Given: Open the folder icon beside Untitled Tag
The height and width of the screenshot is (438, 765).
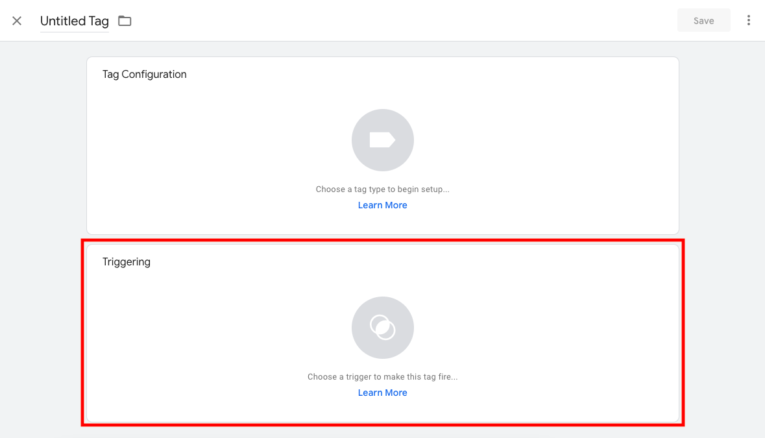Looking at the screenshot, I should coord(125,21).
